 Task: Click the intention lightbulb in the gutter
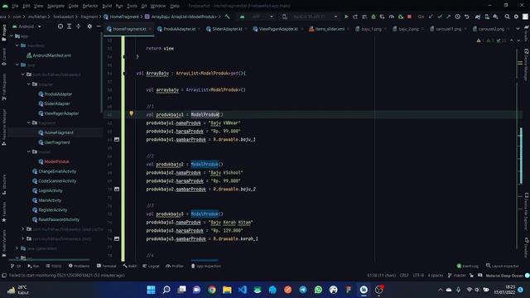131,113
